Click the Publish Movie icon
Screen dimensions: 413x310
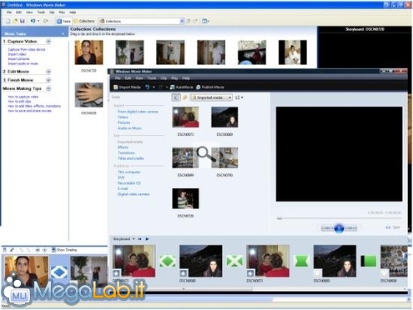coord(199,87)
